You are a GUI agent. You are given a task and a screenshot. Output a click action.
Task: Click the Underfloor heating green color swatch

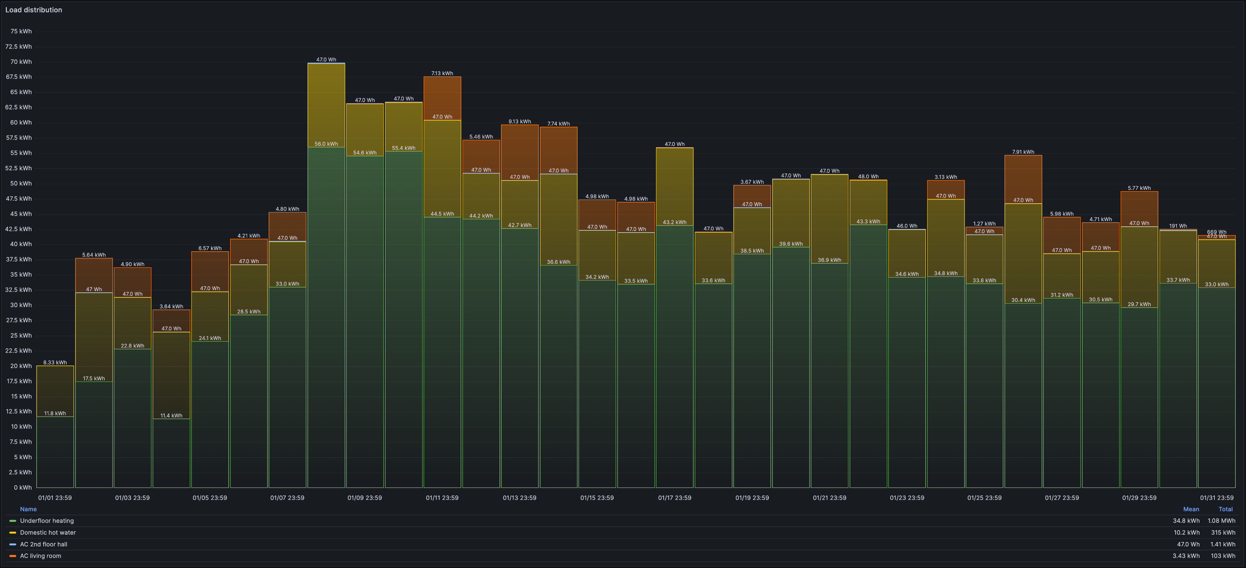(12, 521)
